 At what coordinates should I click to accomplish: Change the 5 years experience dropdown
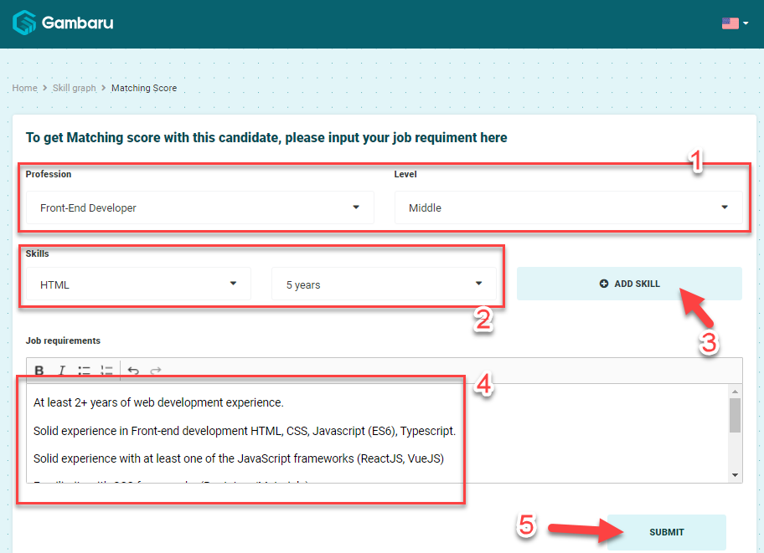384,284
